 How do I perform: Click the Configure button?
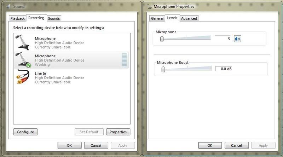click(x=25, y=132)
